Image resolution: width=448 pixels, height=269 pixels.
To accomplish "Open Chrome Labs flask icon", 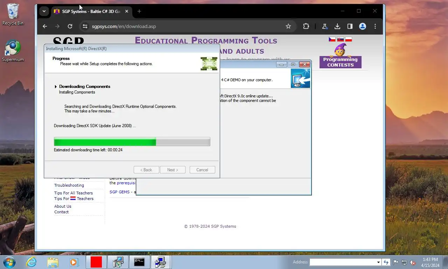I will pos(324,26).
